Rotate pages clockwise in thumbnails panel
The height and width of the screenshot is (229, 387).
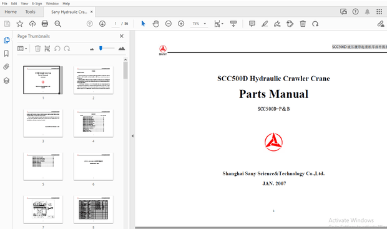click(67, 49)
